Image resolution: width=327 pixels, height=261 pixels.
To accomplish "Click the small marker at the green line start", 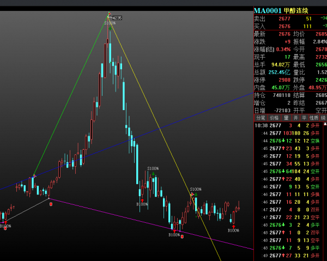I will pyautogui.click(x=34, y=175).
